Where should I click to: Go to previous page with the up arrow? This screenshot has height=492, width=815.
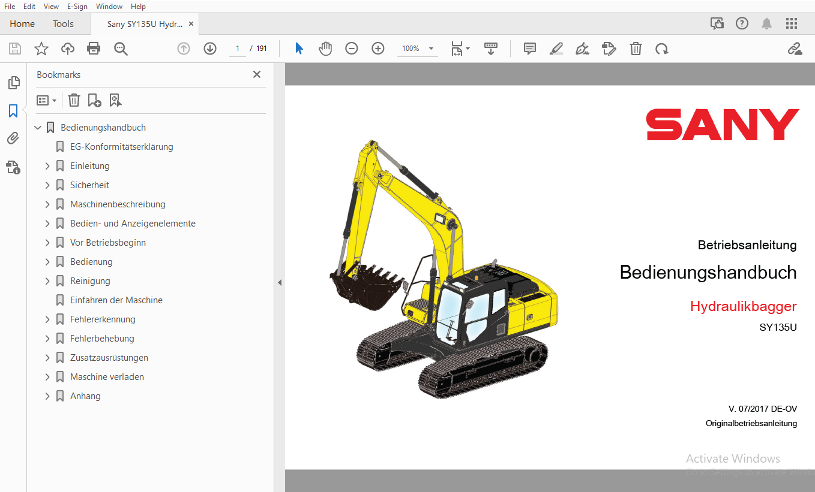coord(184,49)
